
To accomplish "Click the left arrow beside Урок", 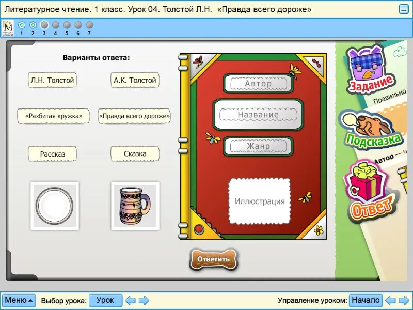I will coord(131,300).
